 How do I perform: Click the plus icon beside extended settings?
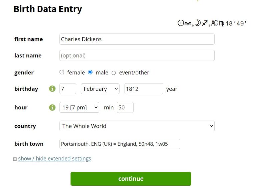click(x=15, y=159)
